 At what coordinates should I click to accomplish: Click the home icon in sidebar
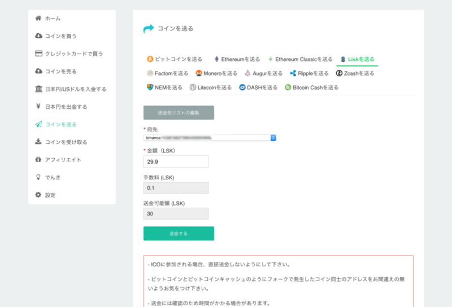(x=38, y=18)
